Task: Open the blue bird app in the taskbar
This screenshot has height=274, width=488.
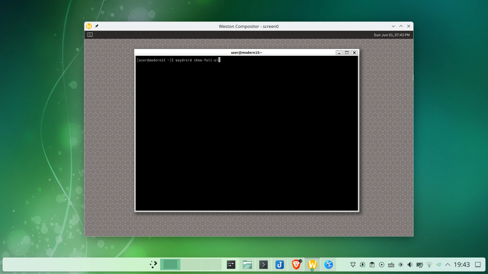Action: click(328, 265)
